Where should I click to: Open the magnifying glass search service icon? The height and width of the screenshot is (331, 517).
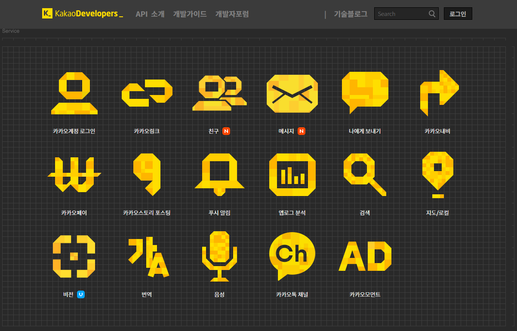365,175
